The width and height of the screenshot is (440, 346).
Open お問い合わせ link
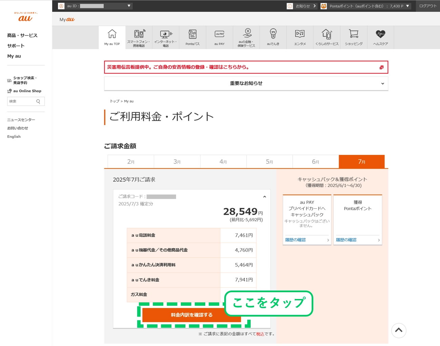[18, 128]
